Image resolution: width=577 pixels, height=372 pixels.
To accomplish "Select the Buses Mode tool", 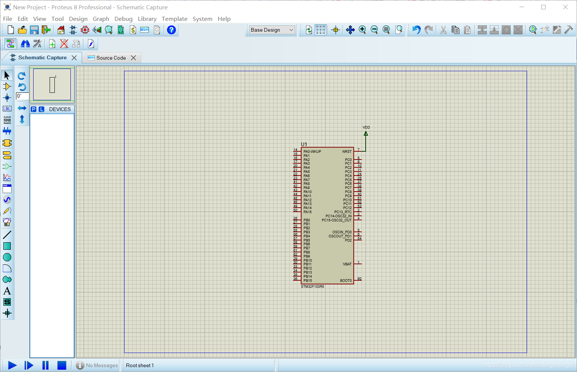I will click(7, 131).
